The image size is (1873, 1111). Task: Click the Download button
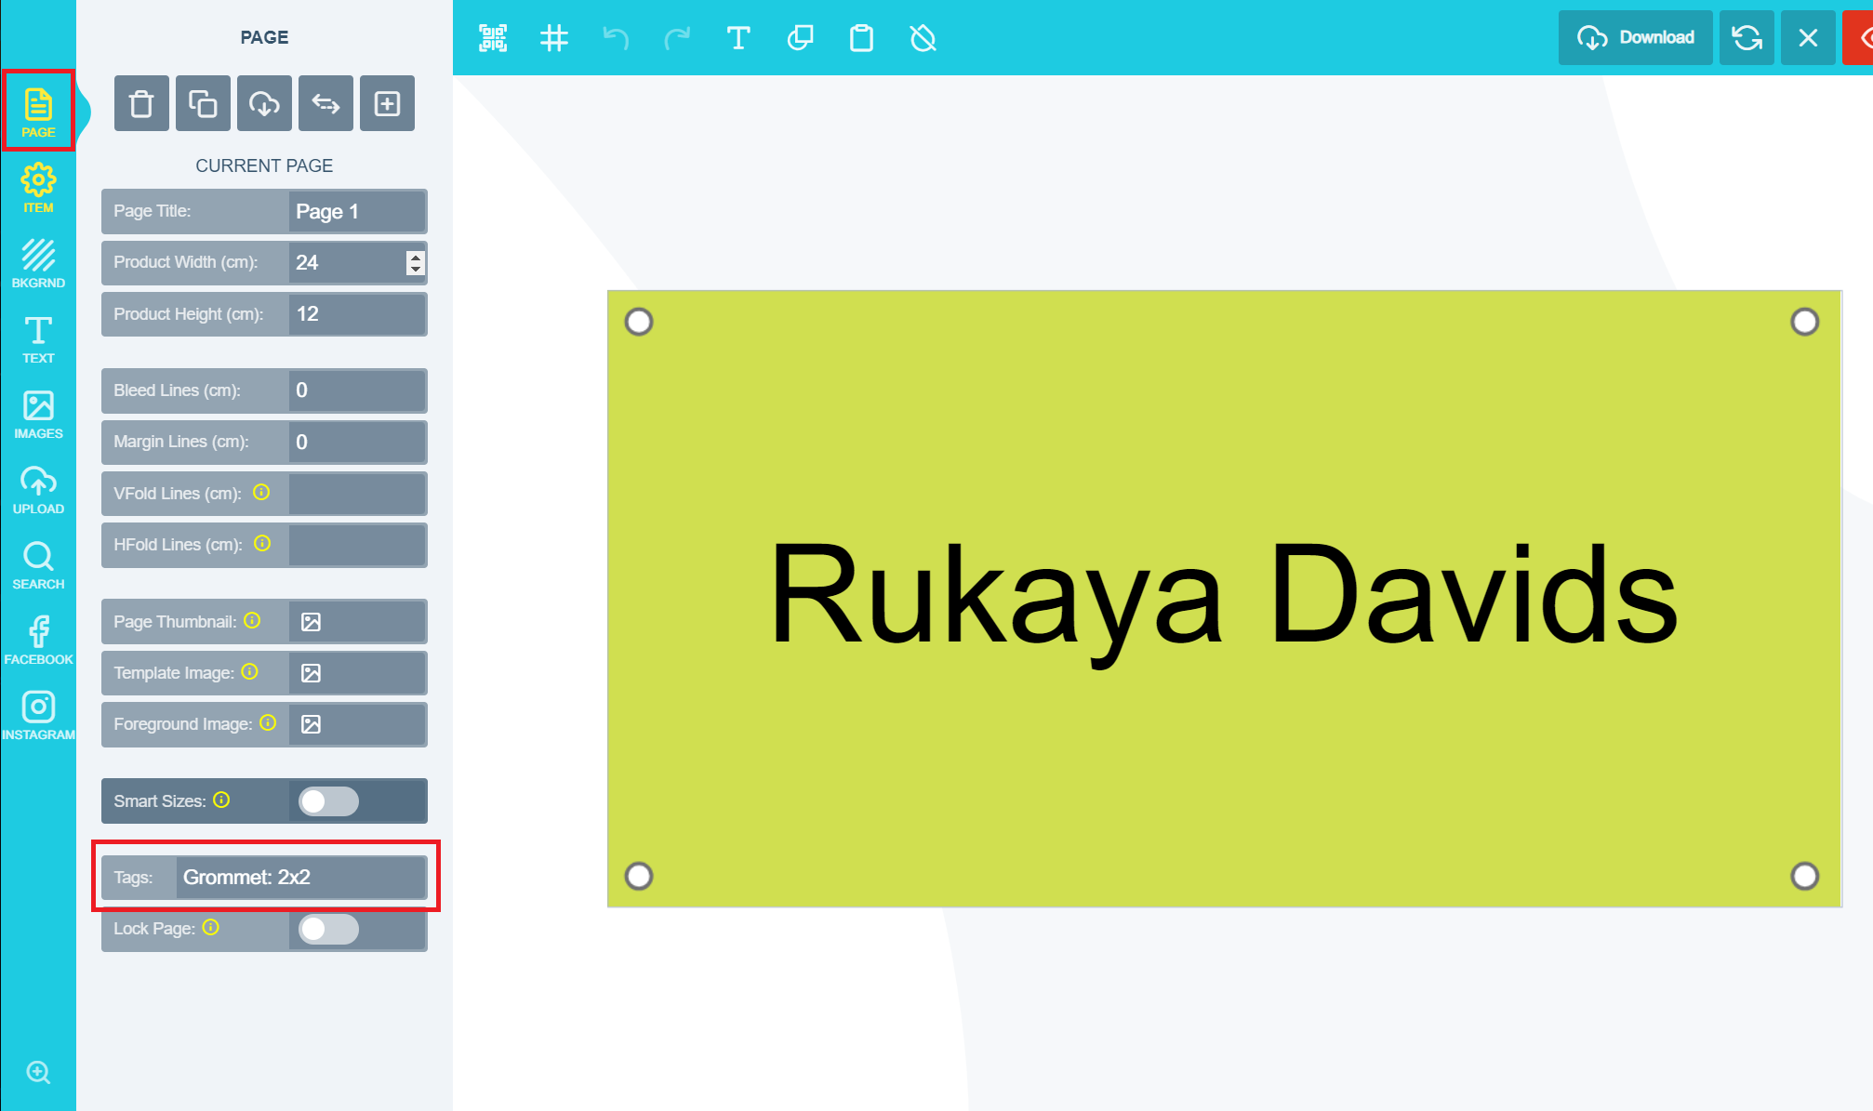click(1636, 38)
